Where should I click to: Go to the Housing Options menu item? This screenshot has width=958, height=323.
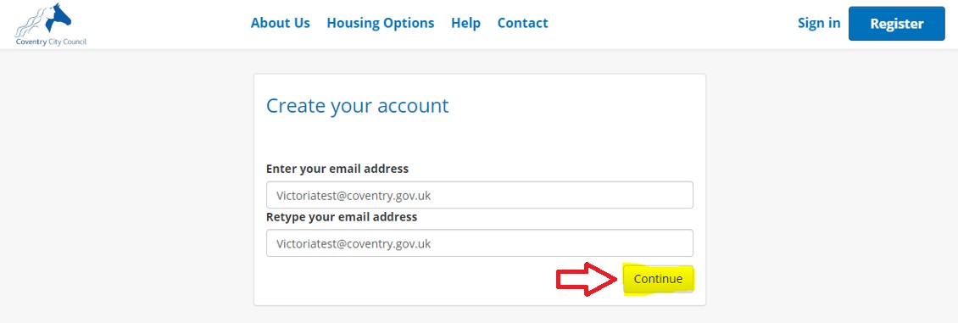[381, 23]
